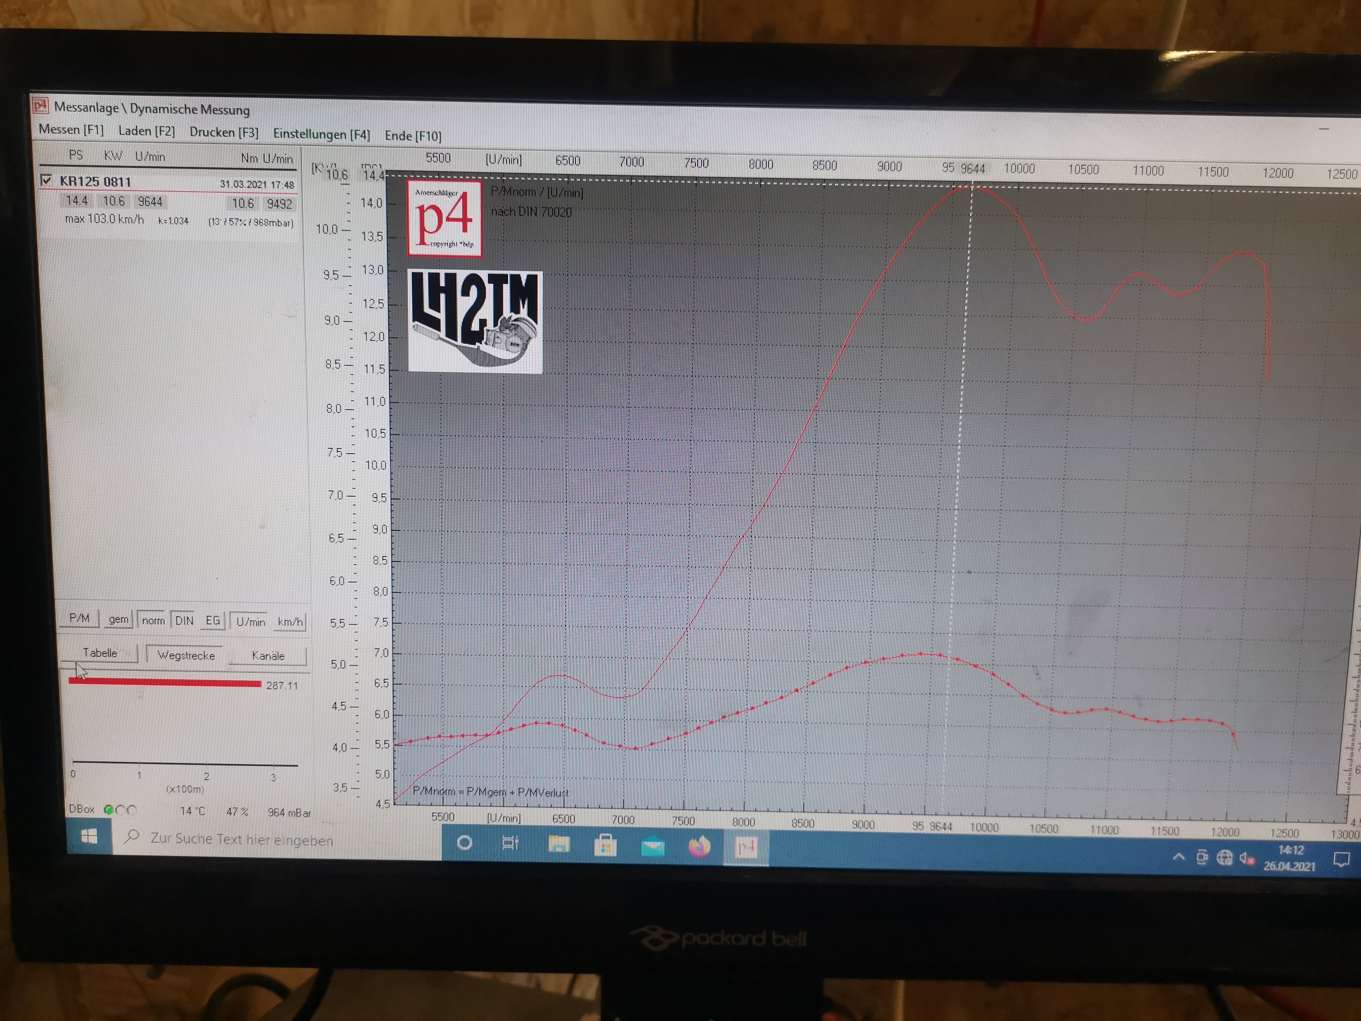Click the k=1.034 correction factor
Screen dimensions: 1361x1021
(x=173, y=221)
